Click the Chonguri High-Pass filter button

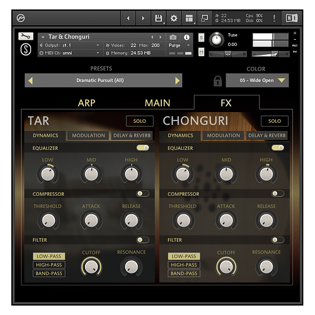point(184,265)
